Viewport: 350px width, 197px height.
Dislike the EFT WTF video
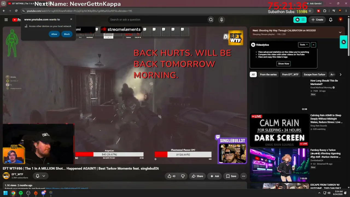(183, 176)
